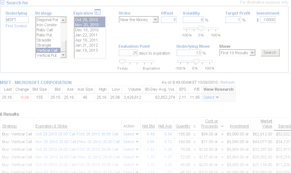Screen dimensions: 291x173
Task: Open Action Select for first result
Action: coord(131,134)
